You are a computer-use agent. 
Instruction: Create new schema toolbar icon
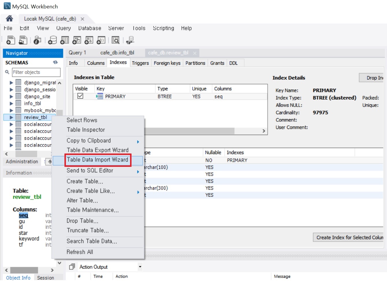click(x=52, y=40)
